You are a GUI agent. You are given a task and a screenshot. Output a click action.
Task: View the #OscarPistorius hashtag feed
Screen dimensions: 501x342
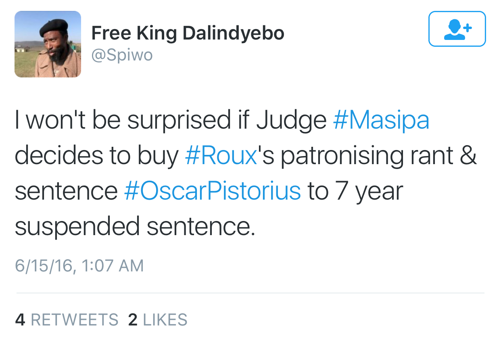(212, 191)
